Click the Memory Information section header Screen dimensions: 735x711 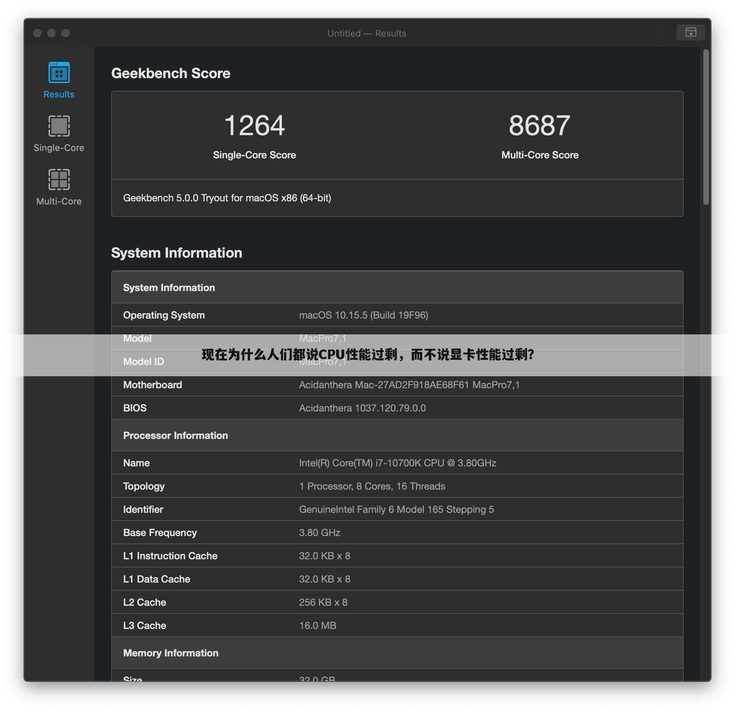coord(171,653)
